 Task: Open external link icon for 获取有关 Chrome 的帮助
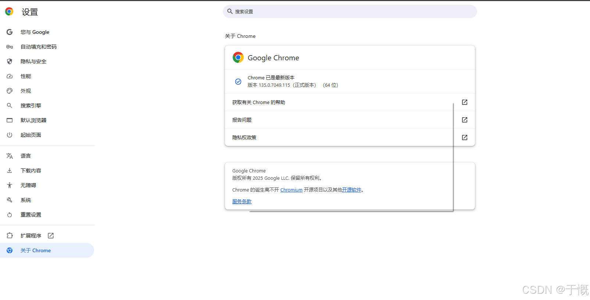tap(465, 102)
